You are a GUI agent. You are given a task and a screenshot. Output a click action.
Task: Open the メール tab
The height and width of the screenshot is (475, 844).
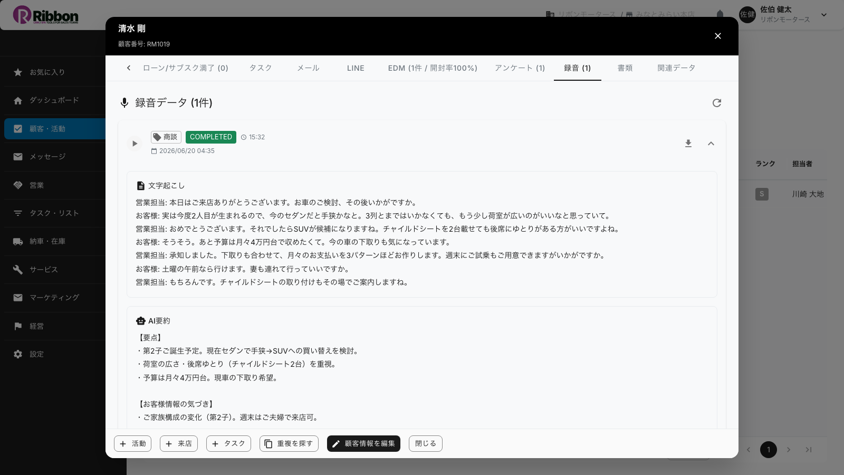tap(308, 68)
